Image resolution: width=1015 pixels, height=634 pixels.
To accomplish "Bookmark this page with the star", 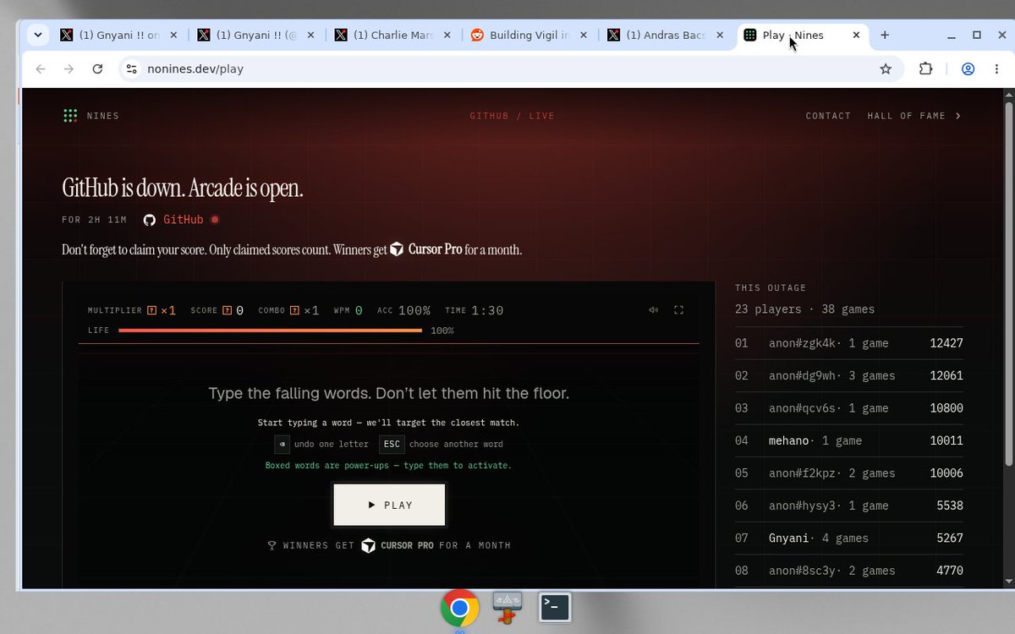I will (886, 69).
